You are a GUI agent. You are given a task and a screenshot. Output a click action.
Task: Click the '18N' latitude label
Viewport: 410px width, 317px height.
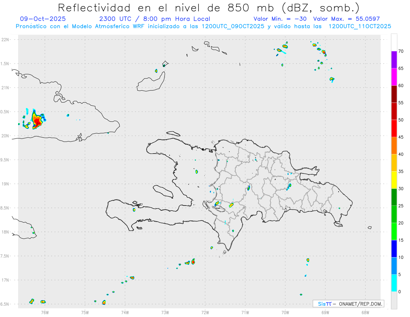[5, 232]
